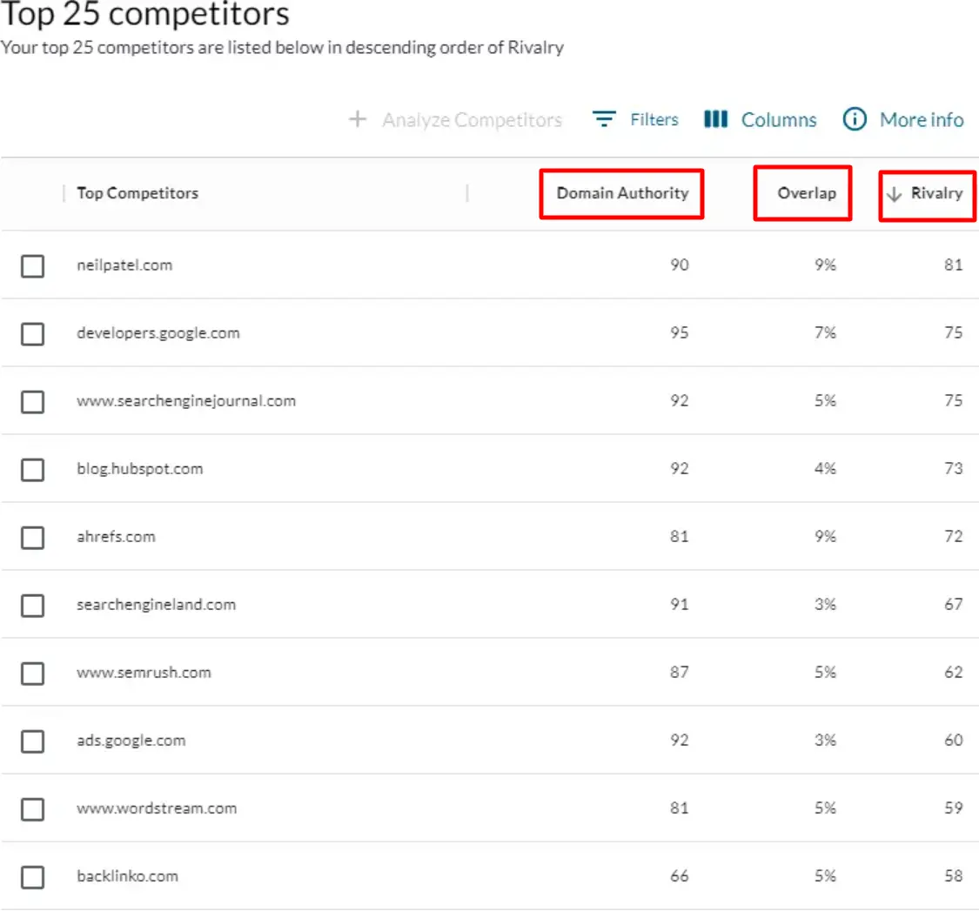
Task: Enable the blog.hubspot.com checkbox
Action: tap(32, 470)
